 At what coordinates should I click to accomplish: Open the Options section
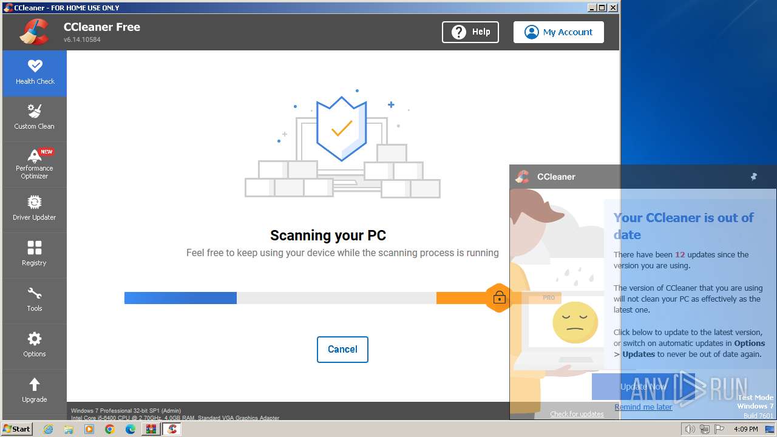35,347
